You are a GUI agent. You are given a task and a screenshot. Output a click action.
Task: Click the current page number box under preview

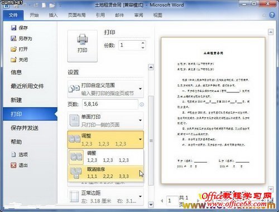(172, 201)
